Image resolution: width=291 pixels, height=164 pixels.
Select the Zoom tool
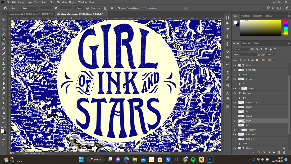tap(4, 118)
